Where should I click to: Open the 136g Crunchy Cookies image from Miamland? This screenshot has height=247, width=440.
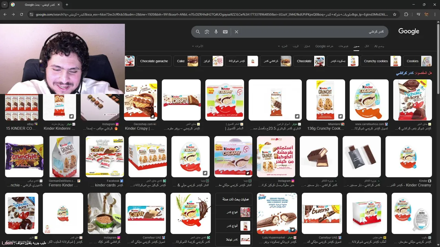coord(326,100)
